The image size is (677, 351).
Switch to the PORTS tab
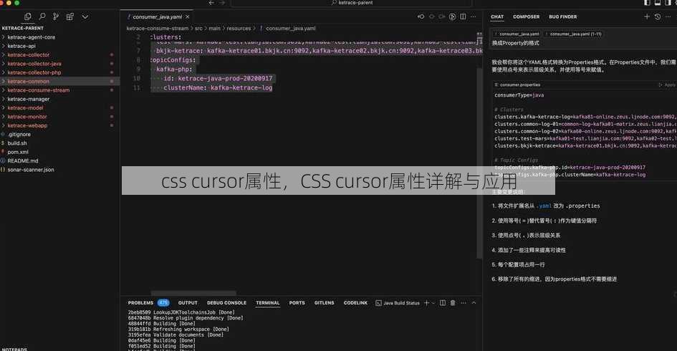pos(297,302)
